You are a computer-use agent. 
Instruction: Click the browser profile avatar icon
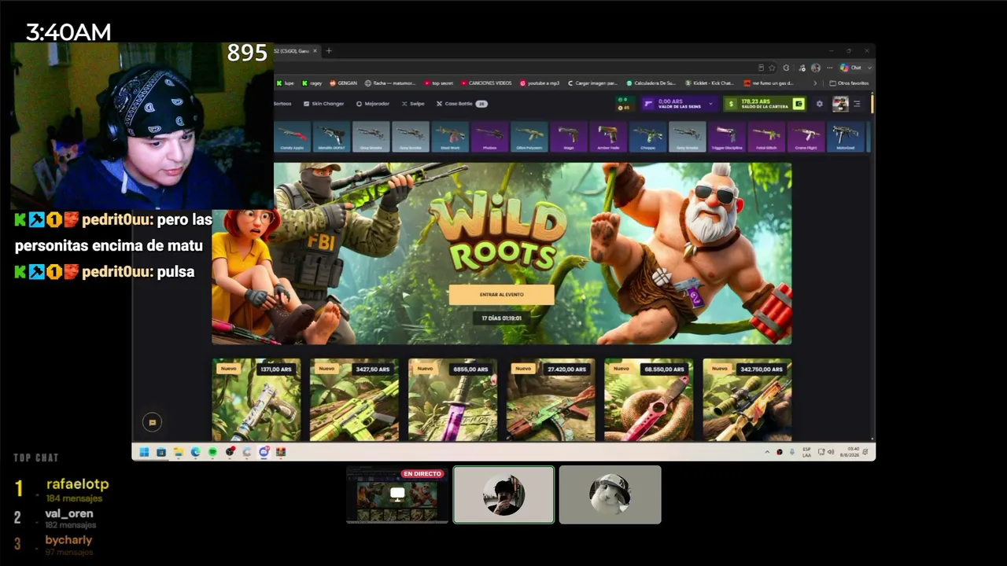816,68
